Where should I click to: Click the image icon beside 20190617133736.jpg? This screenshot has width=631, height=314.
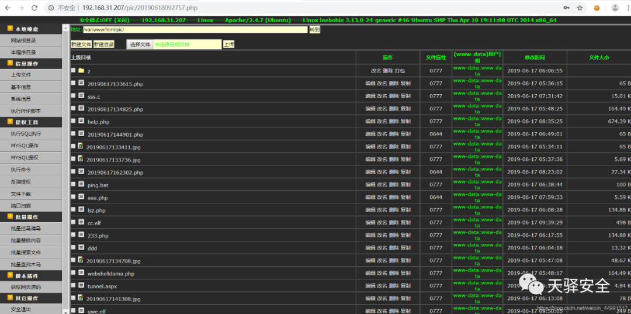click(x=81, y=159)
